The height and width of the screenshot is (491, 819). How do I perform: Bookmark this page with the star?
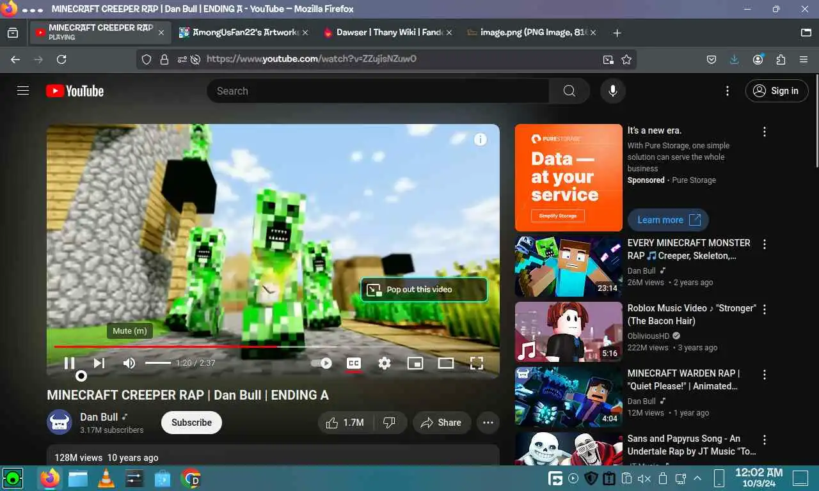(626, 59)
